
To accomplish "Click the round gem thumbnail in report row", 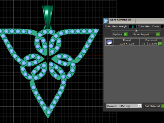I will point(109,42).
